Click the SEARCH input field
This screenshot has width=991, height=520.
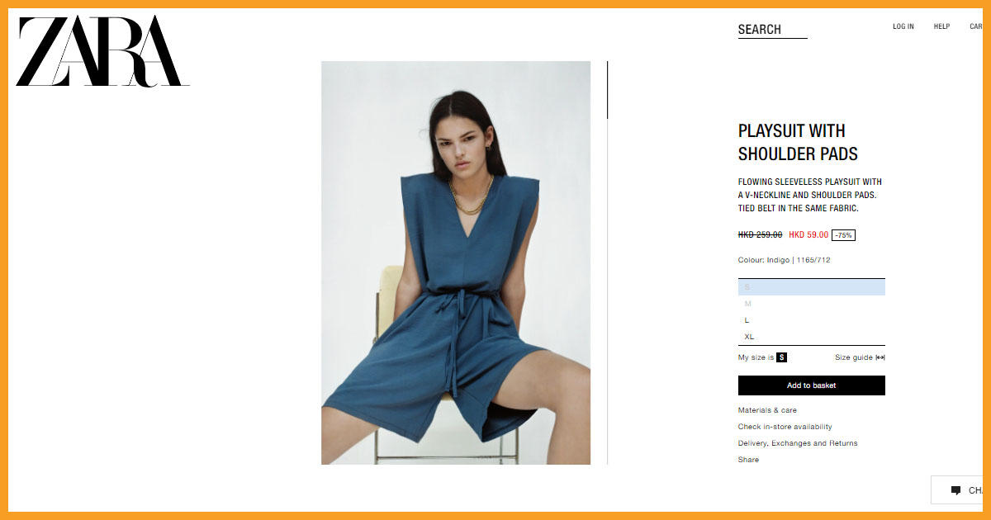772,30
